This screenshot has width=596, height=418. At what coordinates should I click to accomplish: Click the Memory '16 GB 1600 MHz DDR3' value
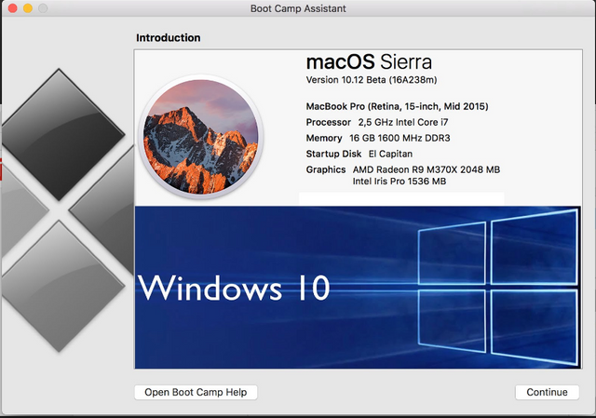tap(400, 138)
